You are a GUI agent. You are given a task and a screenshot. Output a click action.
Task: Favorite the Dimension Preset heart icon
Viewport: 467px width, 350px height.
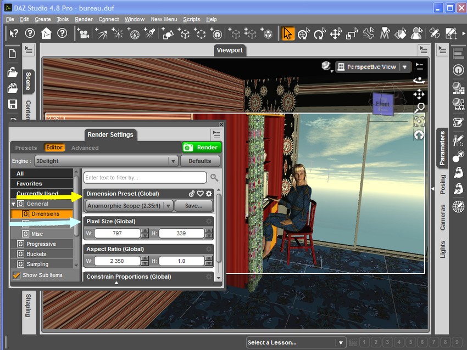pyautogui.click(x=200, y=194)
